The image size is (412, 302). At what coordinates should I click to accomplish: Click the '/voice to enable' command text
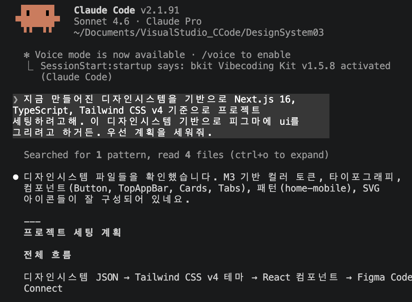point(246,55)
